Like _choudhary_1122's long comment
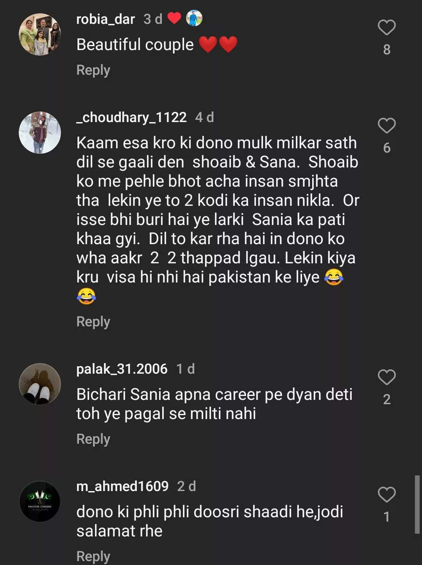 [386, 126]
